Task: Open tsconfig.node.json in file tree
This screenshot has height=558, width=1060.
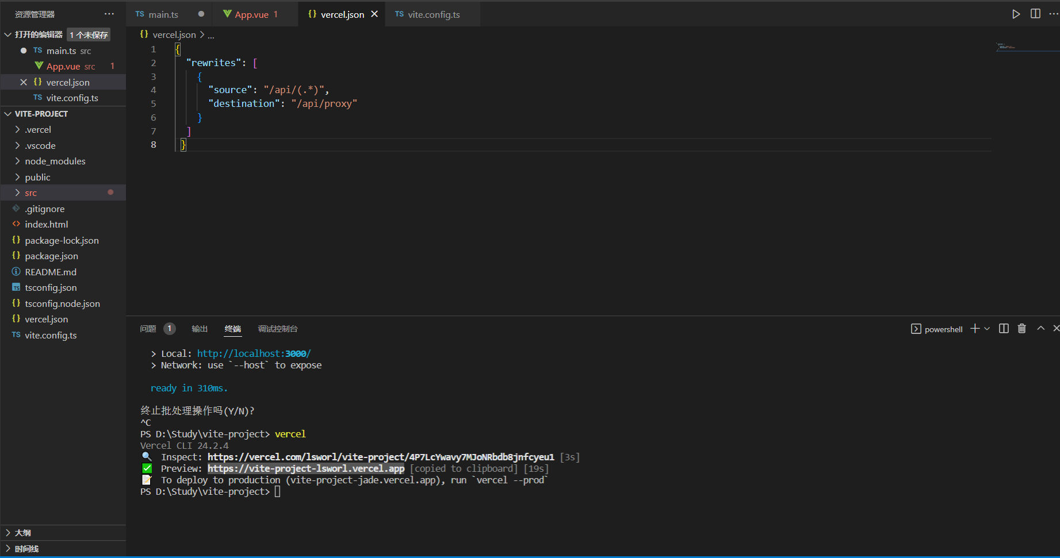Action: pyautogui.click(x=62, y=303)
